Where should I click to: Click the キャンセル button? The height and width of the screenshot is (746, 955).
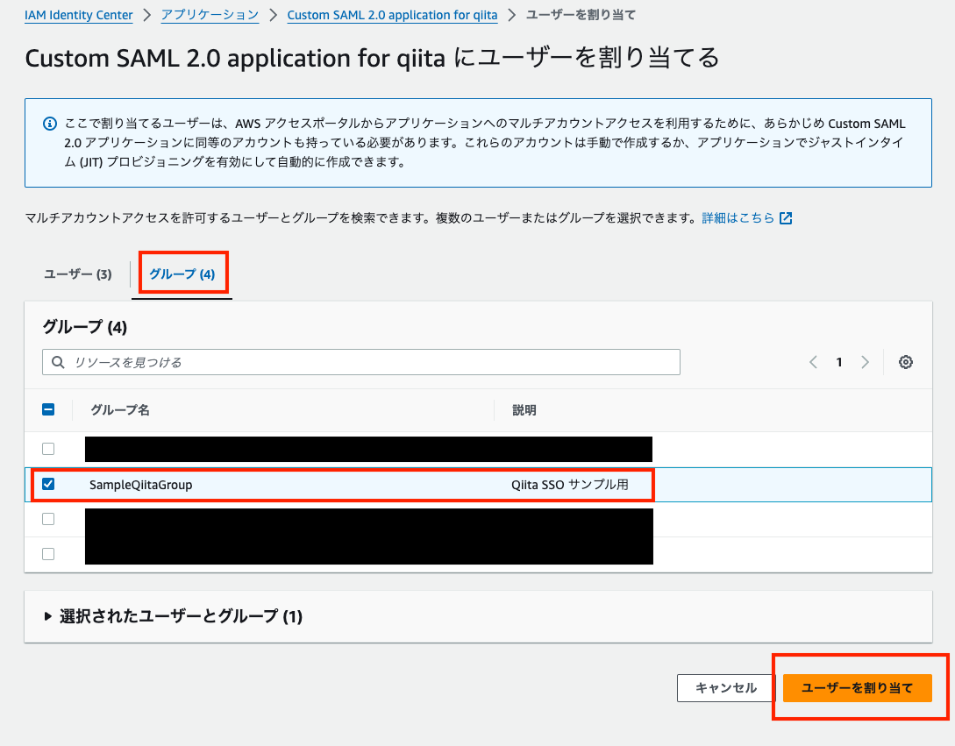tap(726, 688)
